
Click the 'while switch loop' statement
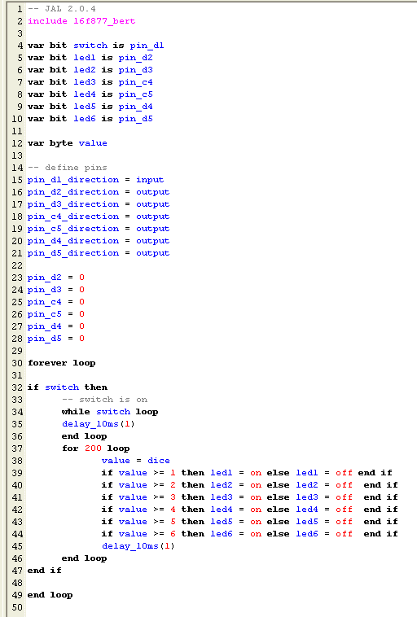tap(110, 412)
